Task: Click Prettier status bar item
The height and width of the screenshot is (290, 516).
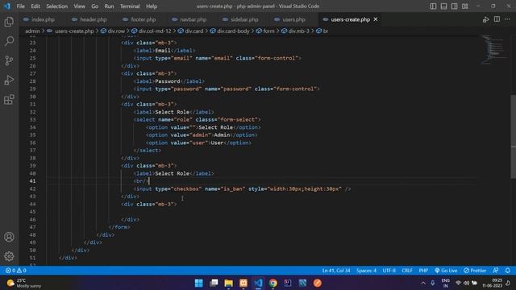Action: tap(475, 271)
